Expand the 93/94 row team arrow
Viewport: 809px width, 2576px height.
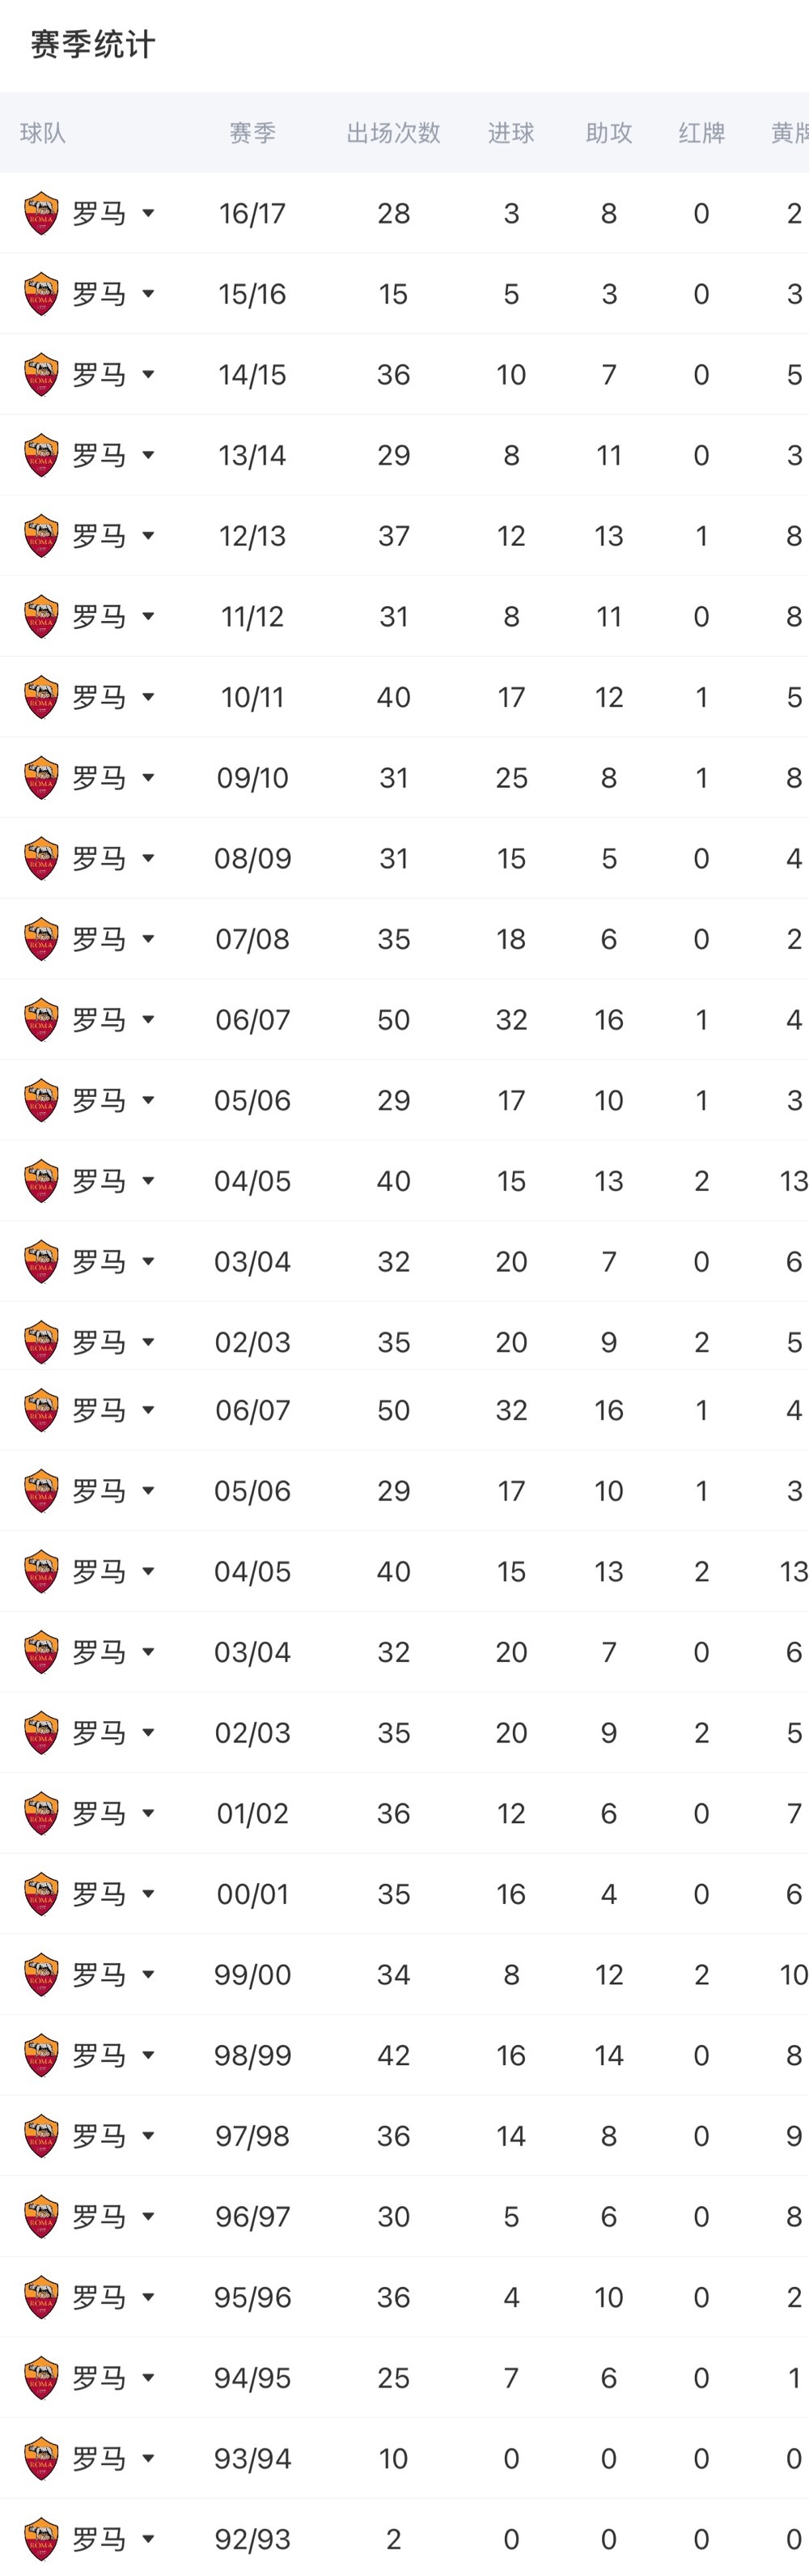tap(148, 2458)
